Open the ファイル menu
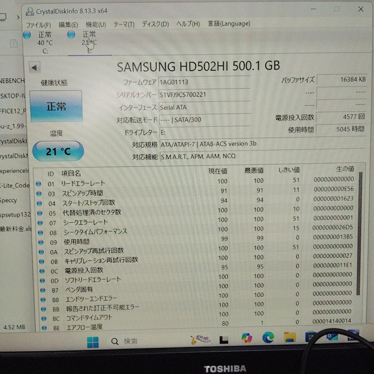 39,25
